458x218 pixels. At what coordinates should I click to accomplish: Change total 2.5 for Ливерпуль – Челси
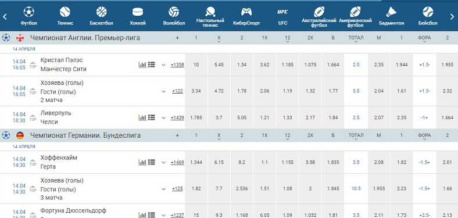[x=356, y=117]
